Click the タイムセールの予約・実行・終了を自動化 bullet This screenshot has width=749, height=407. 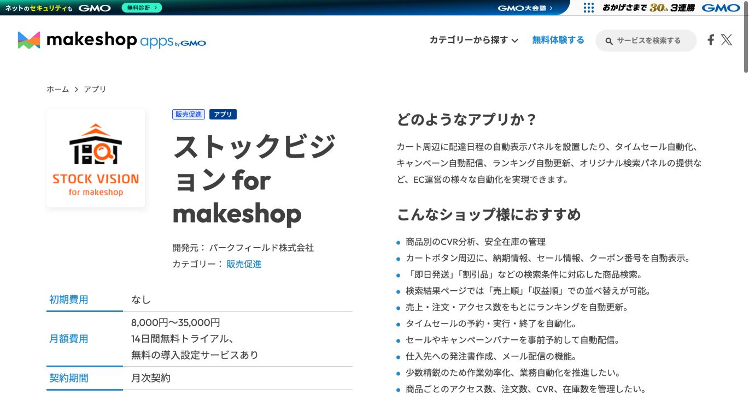pos(491,324)
